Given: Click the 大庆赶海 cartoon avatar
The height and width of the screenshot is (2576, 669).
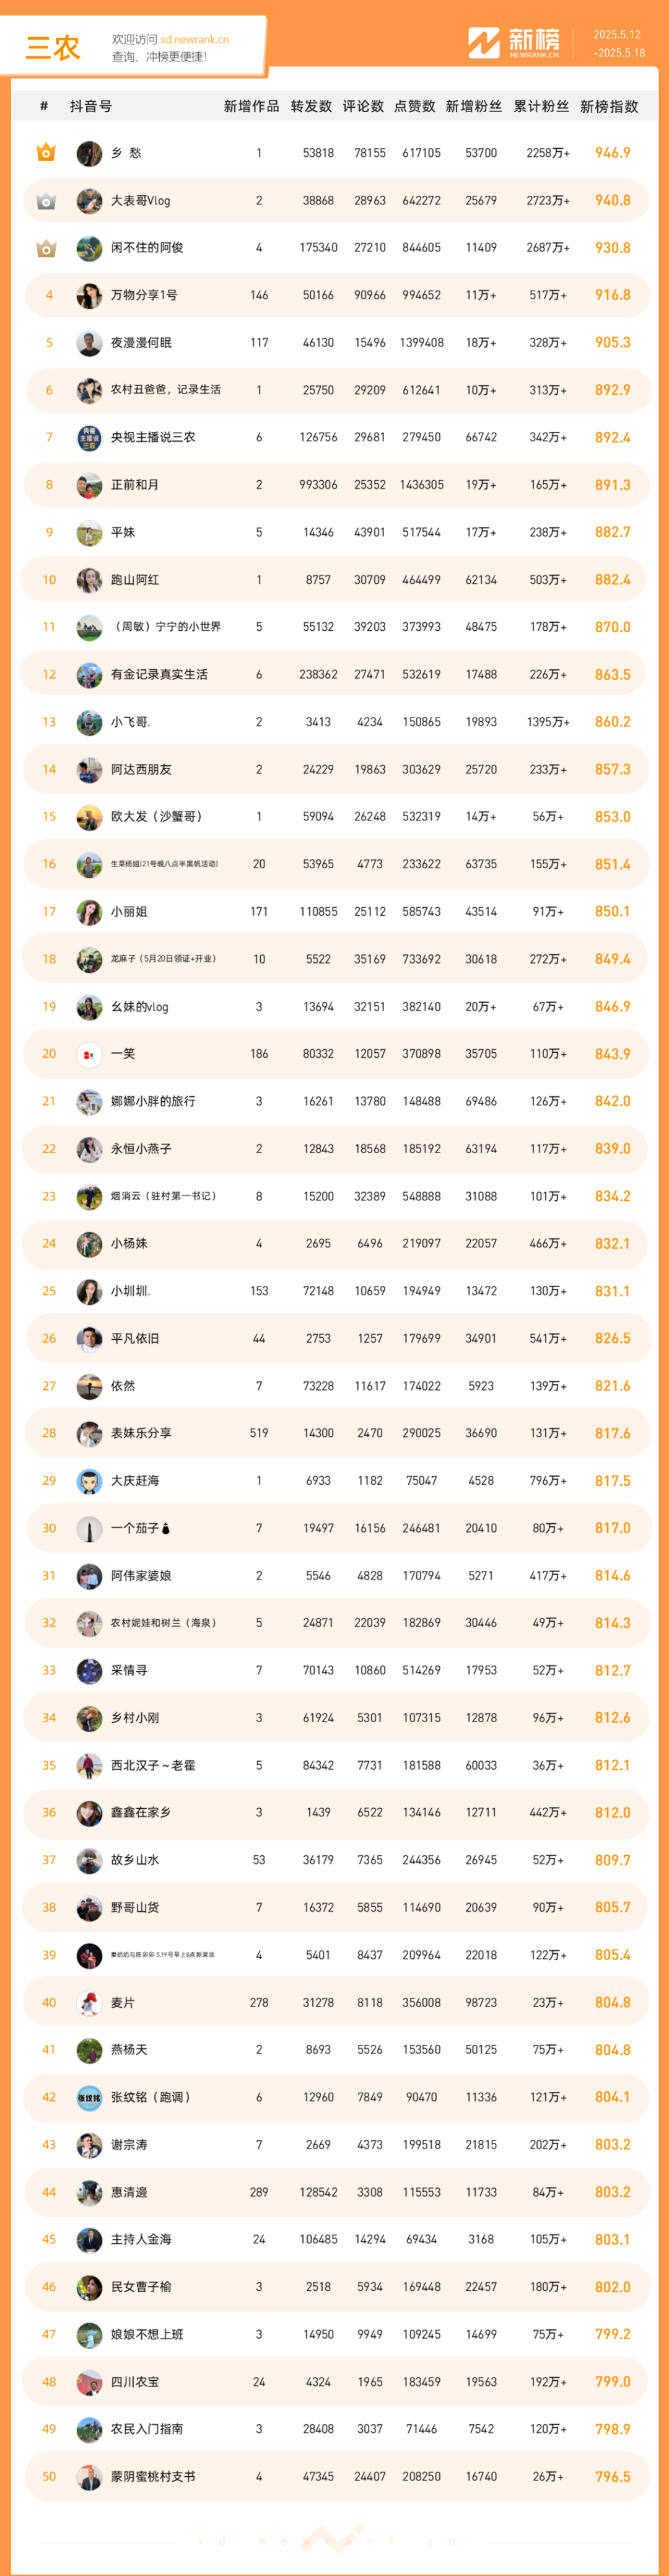Looking at the screenshot, I should point(89,1481).
